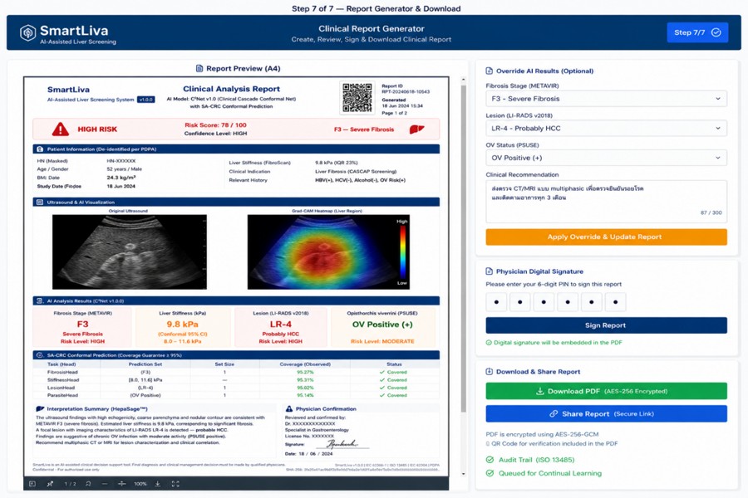Click the FibrosisHead row coverage 95.27%
Screen dimensions: 748x498
click(x=305, y=372)
